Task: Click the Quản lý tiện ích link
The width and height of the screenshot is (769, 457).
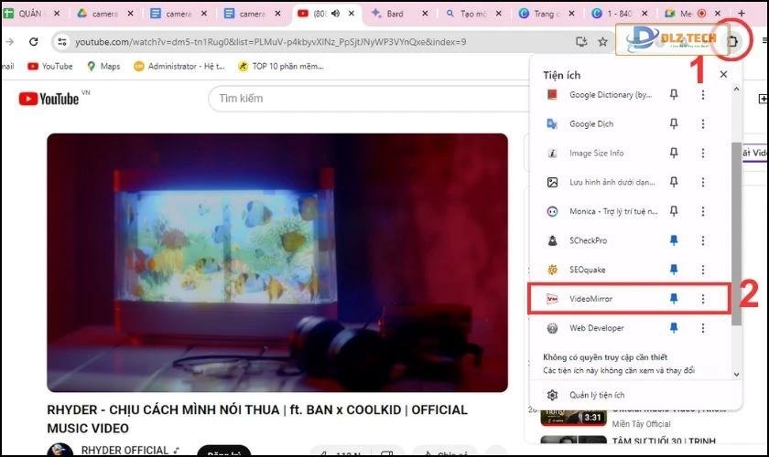Action: pos(597,395)
